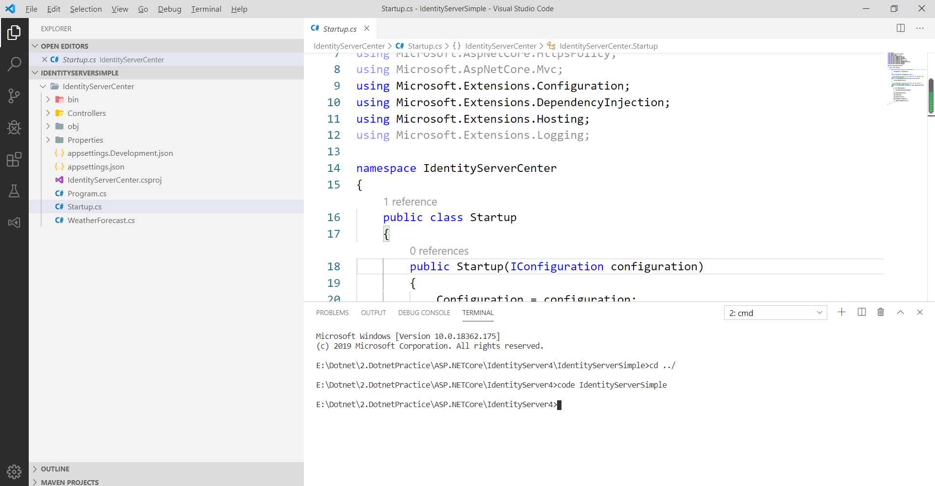Switch to the Output panel tab

[373, 313]
